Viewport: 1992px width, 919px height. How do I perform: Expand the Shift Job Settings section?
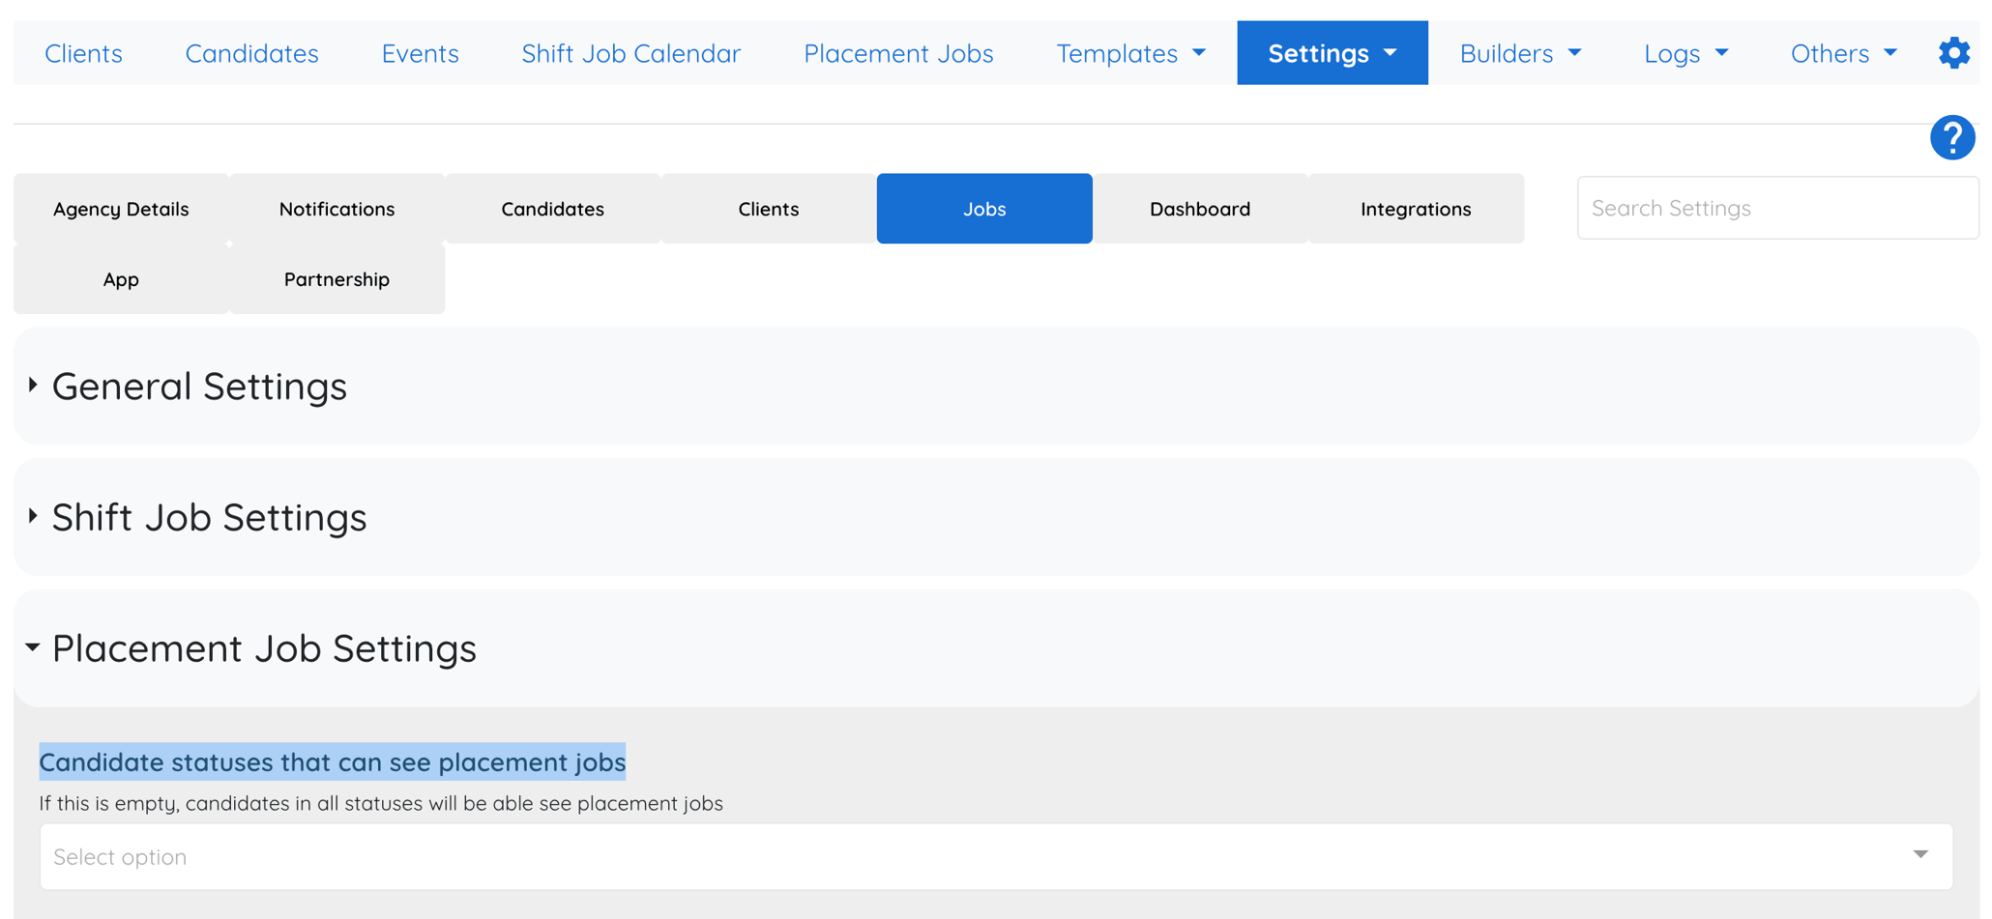pos(209,517)
